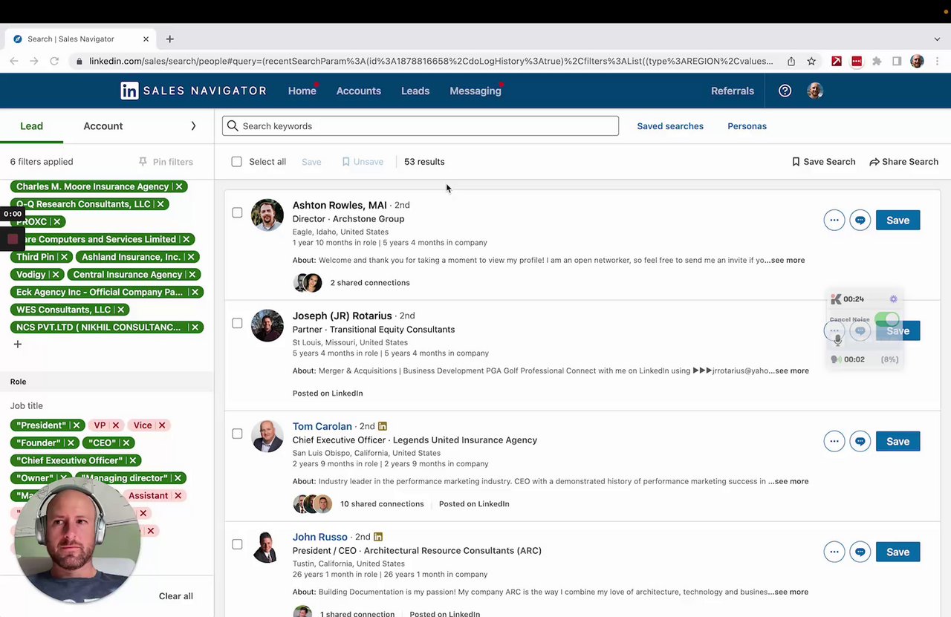Click the browser back arrow
Viewport: 951px width, 617px height.
pyautogui.click(x=14, y=61)
